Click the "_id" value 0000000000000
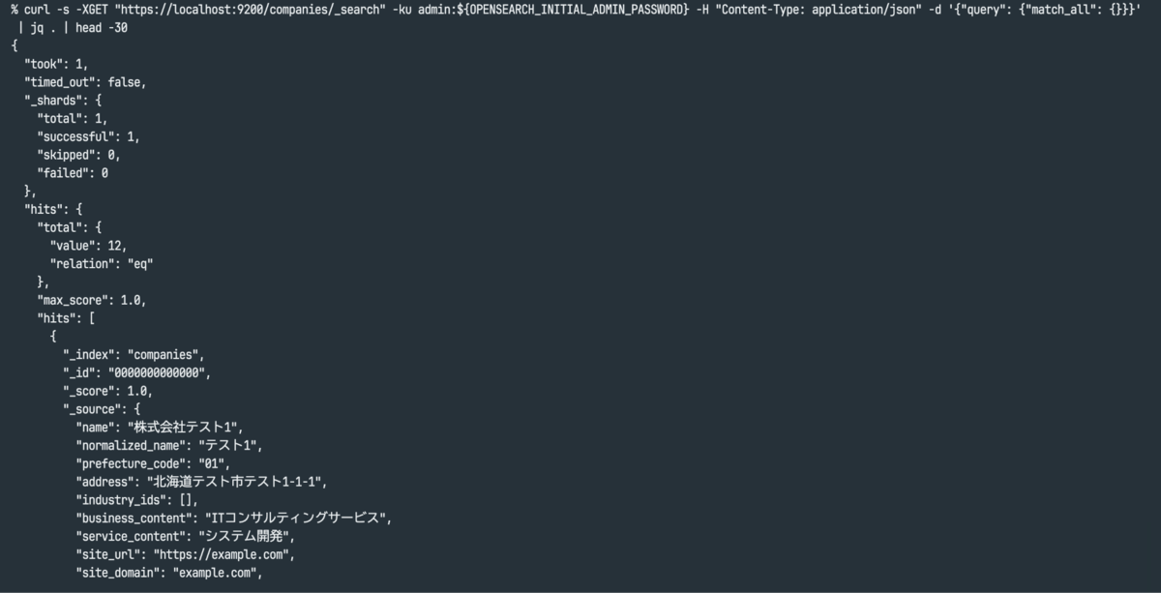 (160, 373)
